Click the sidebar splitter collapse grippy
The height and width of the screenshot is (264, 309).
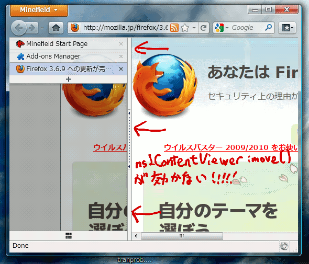(x=129, y=140)
